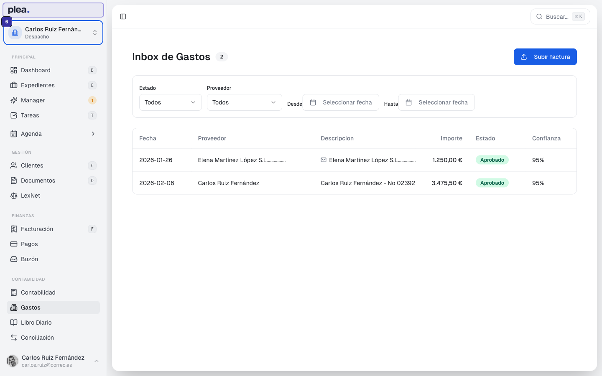This screenshot has width=602, height=376.
Task: Expand the Agenda submenu chevron
Action: click(93, 134)
